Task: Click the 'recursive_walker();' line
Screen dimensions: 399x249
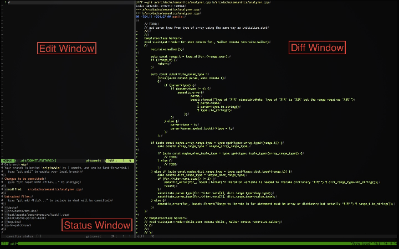Action: click(167, 49)
